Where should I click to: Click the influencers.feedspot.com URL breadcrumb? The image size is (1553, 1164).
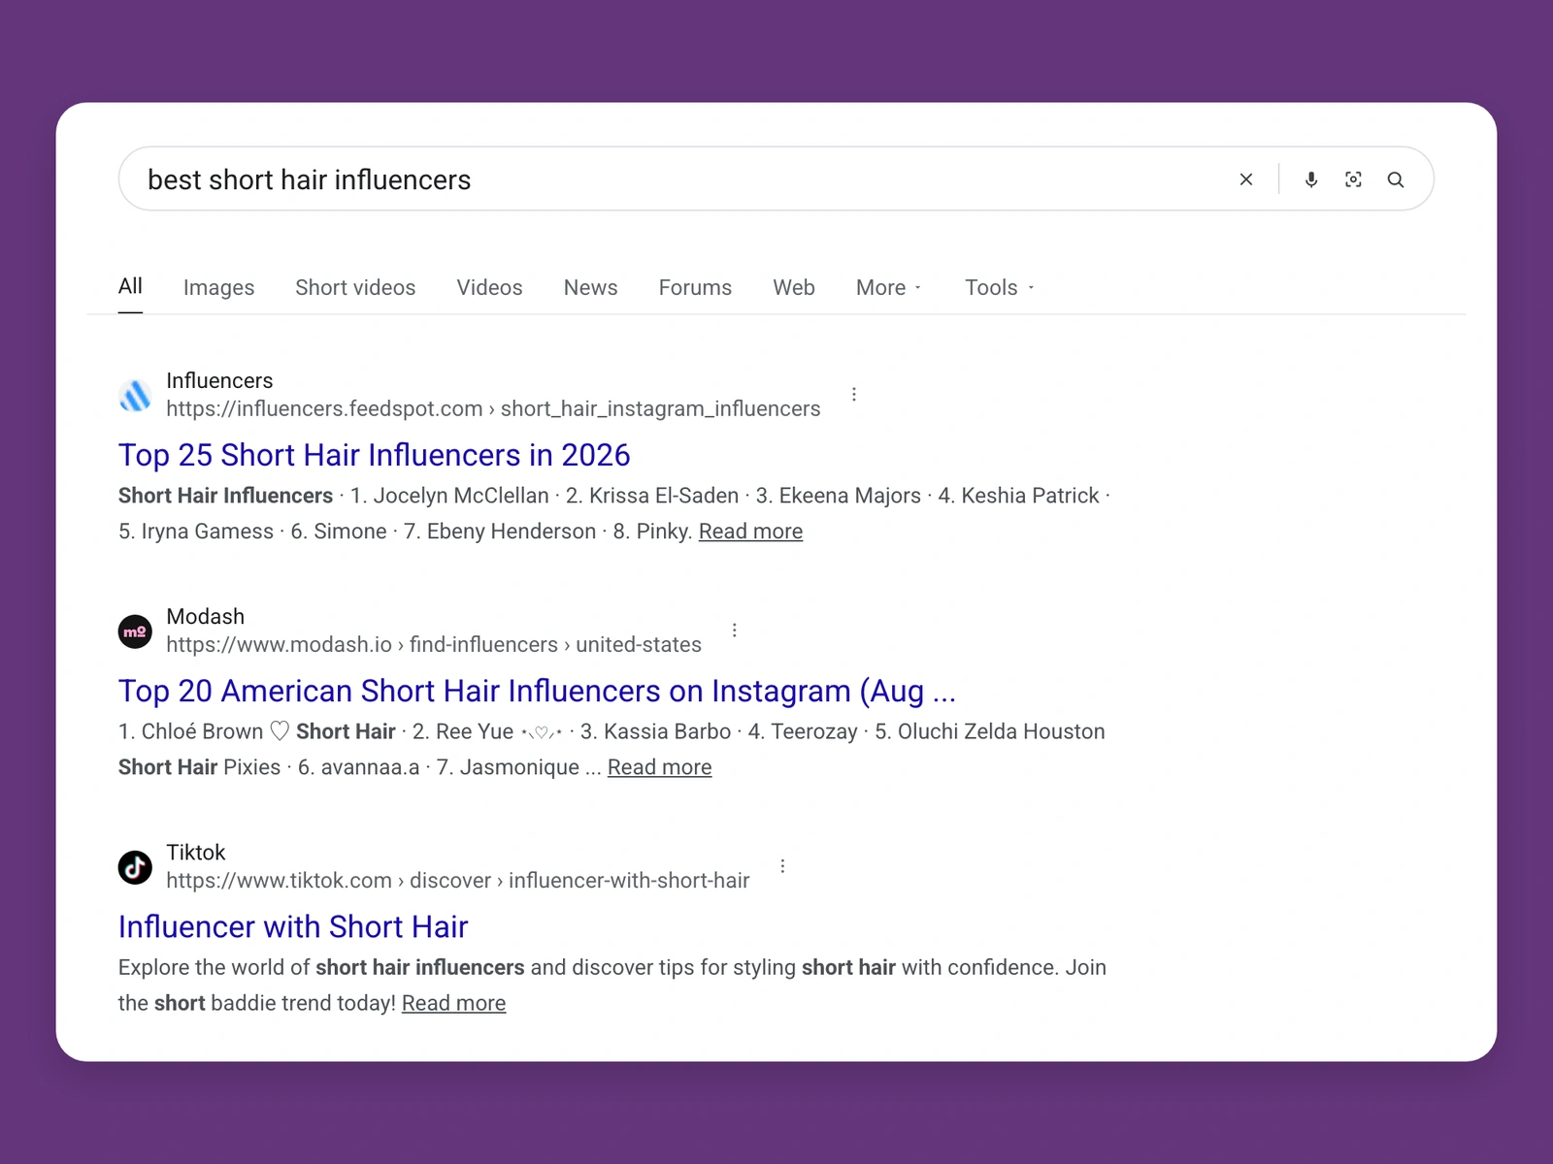coord(493,408)
